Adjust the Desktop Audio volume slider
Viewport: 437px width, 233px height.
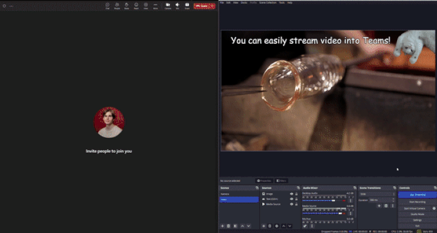click(324, 200)
